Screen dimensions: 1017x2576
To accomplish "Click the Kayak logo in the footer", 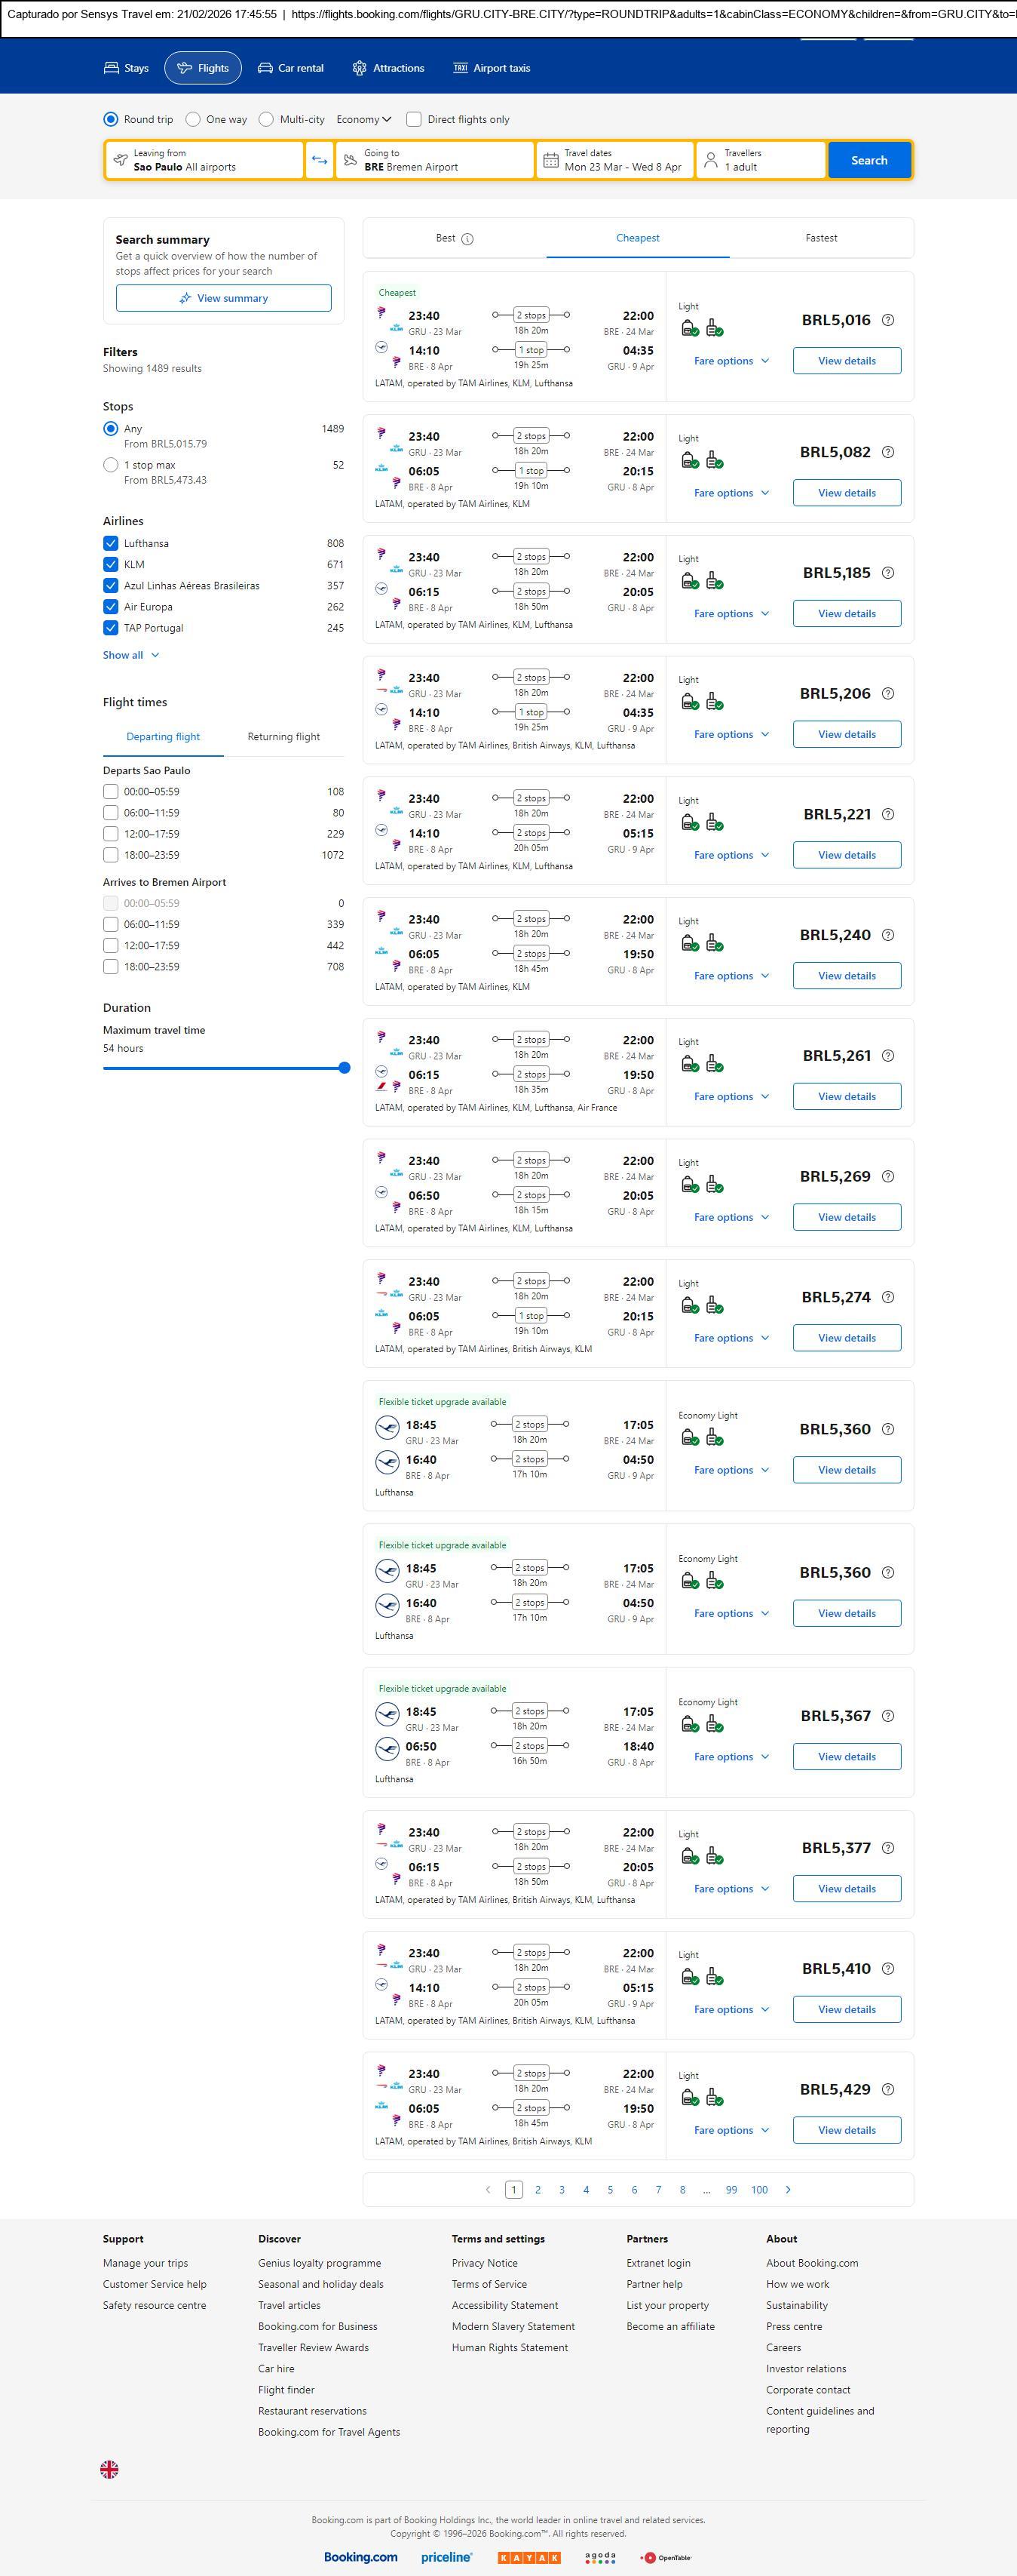I will point(528,2557).
